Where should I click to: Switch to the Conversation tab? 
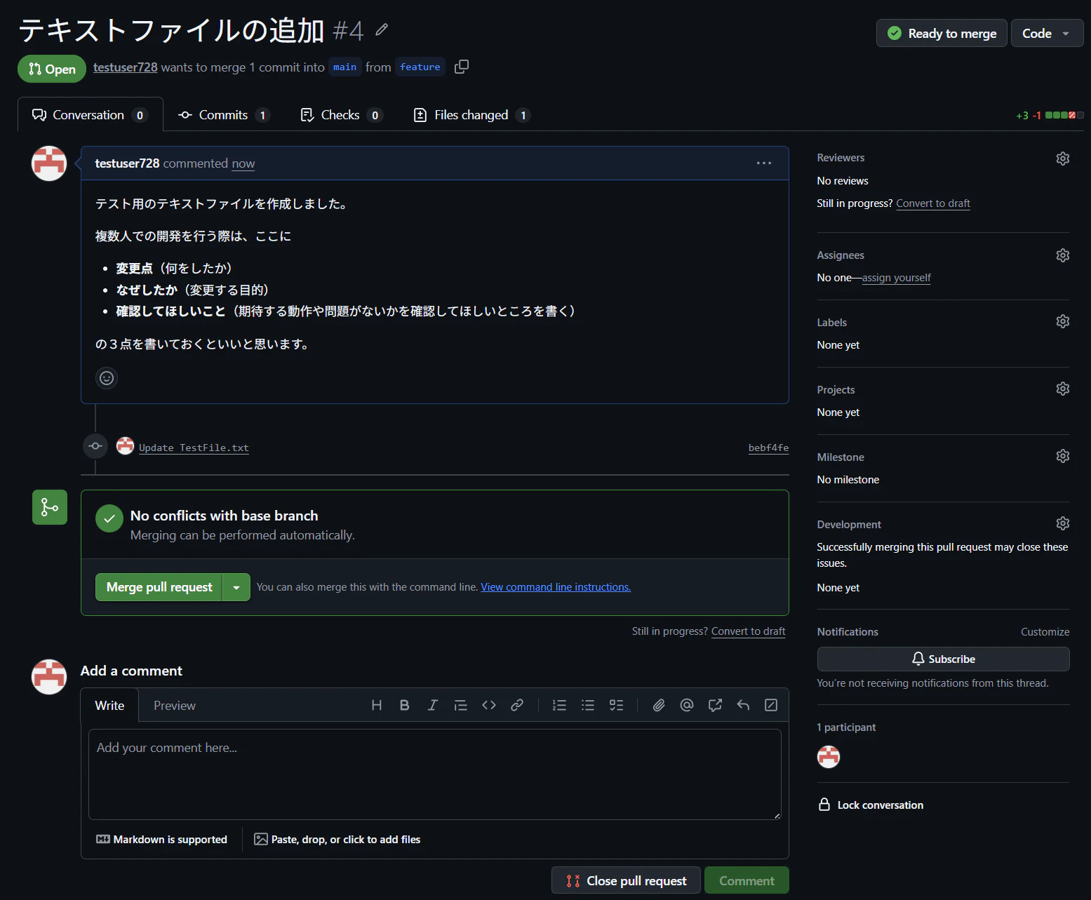(90, 114)
